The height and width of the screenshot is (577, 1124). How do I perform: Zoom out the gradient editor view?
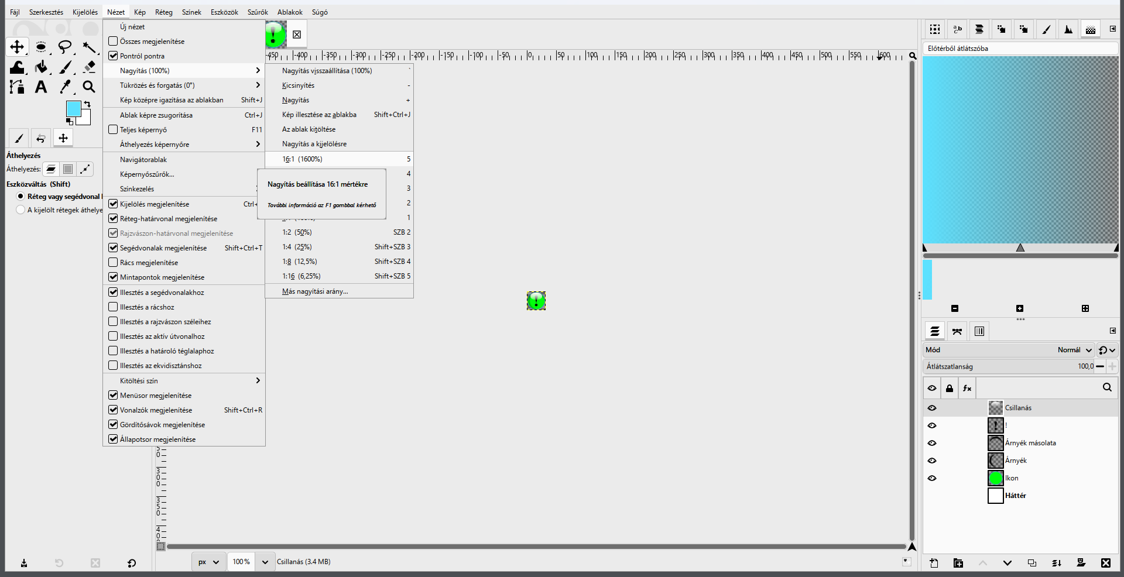point(955,308)
